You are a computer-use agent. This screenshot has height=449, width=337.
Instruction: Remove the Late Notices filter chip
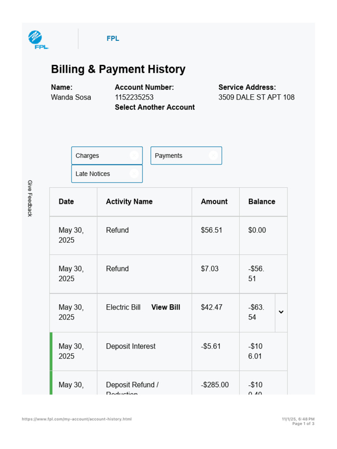pos(134,174)
